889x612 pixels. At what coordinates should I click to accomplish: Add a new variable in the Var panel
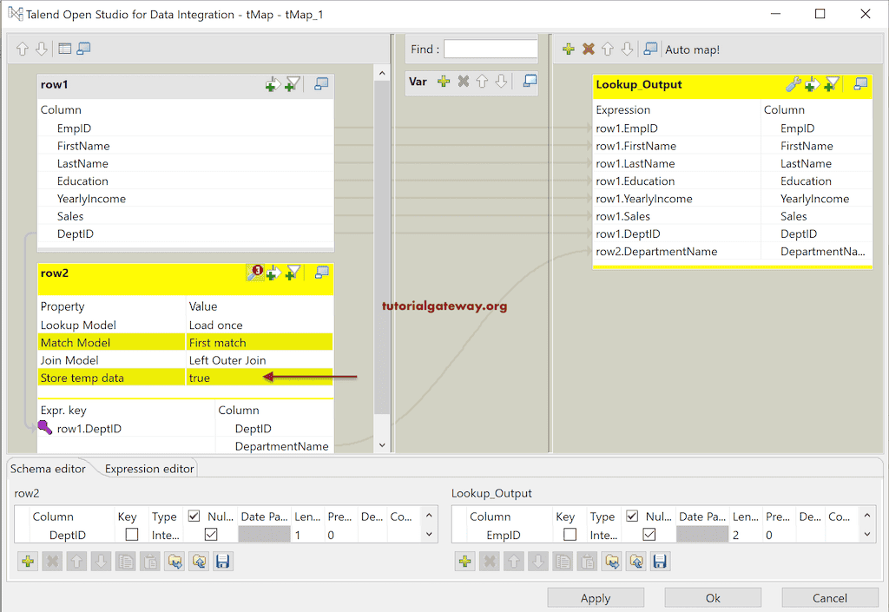(443, 82)
